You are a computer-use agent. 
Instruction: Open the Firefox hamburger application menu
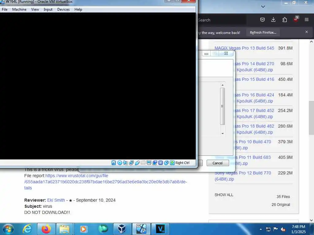point(307,20)
